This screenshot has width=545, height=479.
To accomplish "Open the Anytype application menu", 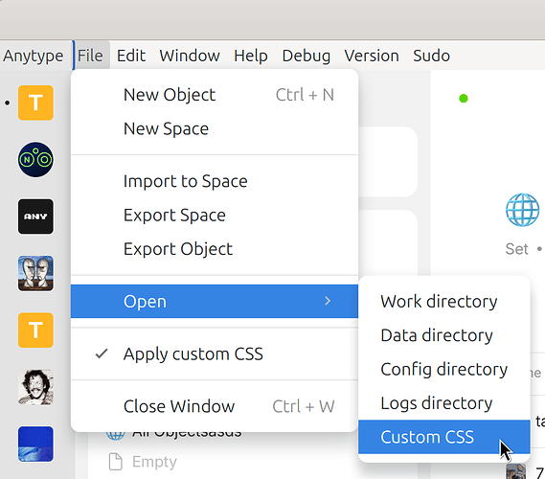I will tap(34, 56).
